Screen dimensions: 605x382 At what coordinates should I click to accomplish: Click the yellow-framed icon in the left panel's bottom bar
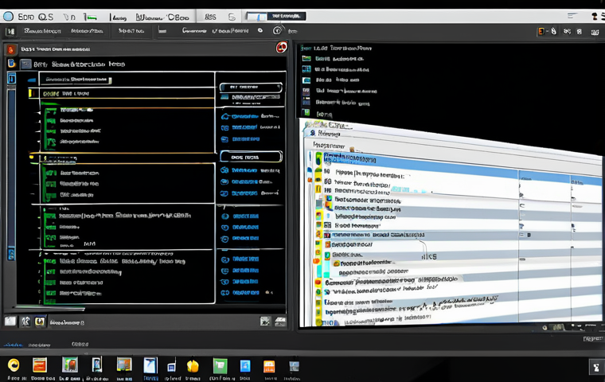coord(39,322)
